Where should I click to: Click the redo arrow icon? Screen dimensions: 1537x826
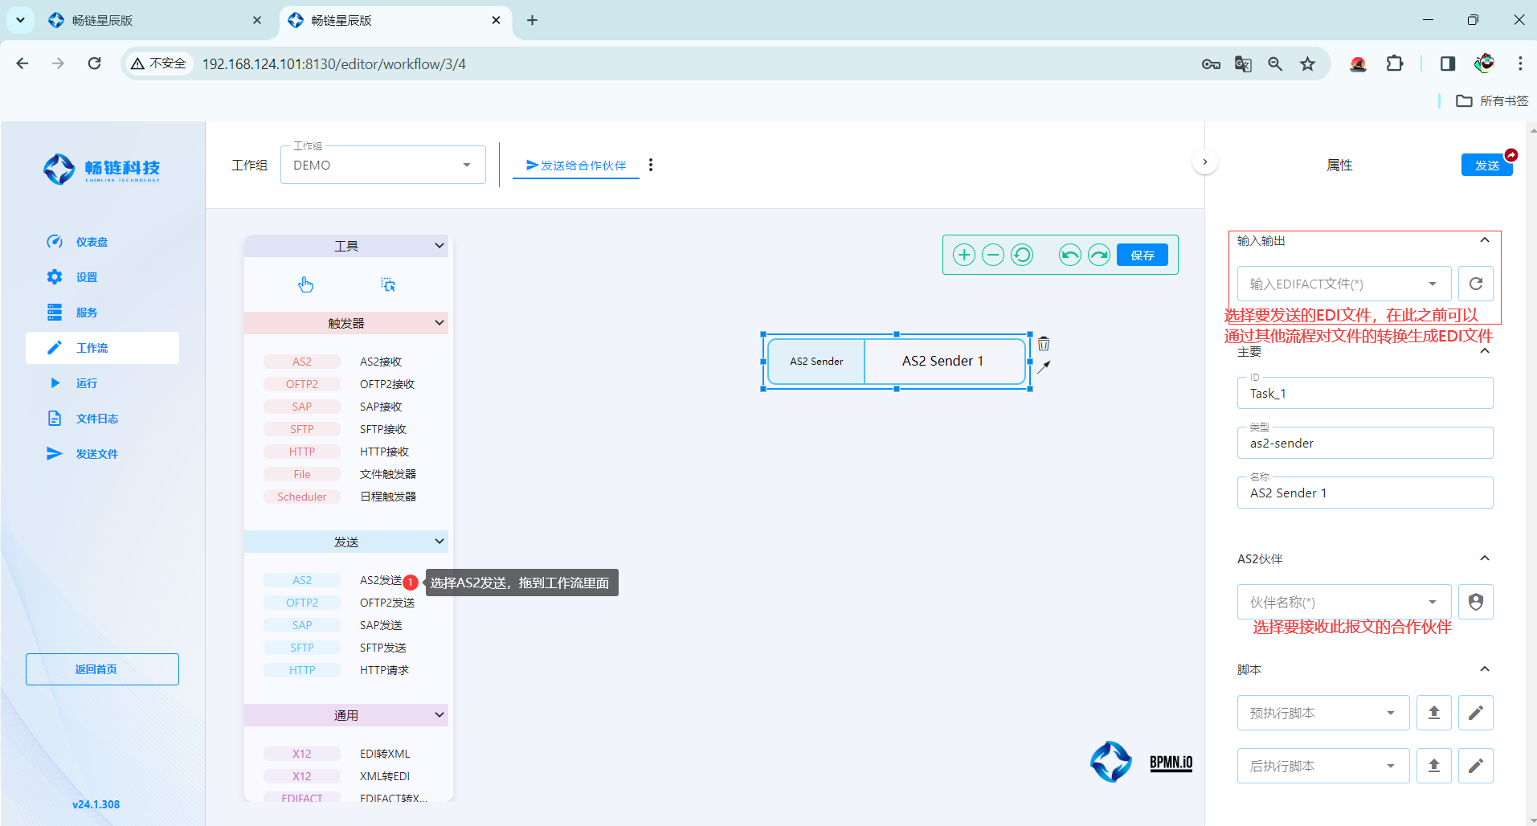point(1098,256)
